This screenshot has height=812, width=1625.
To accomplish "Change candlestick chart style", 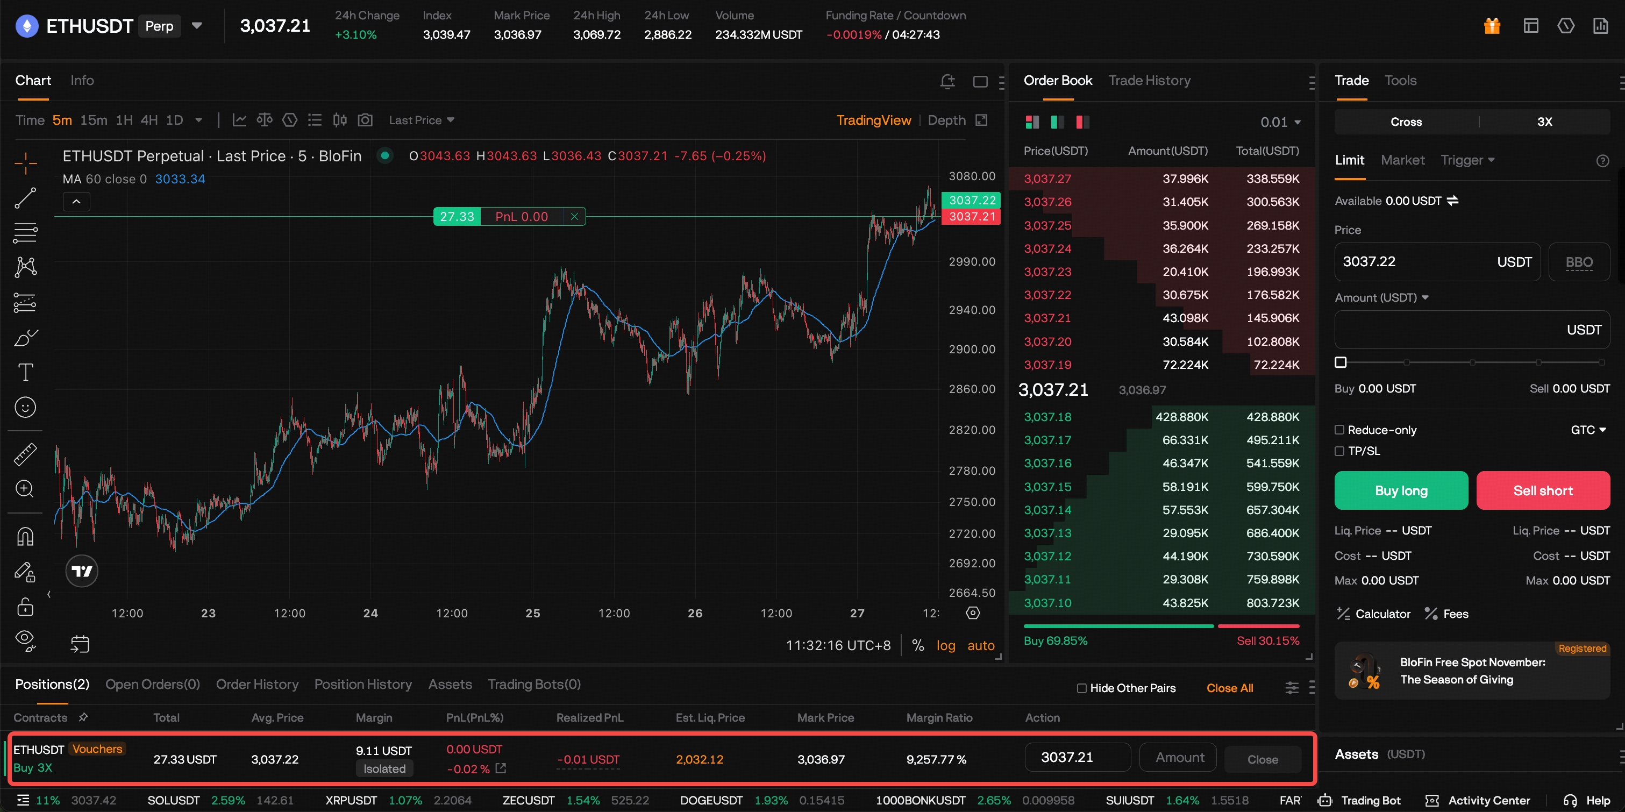I will (x=340, y=120).
